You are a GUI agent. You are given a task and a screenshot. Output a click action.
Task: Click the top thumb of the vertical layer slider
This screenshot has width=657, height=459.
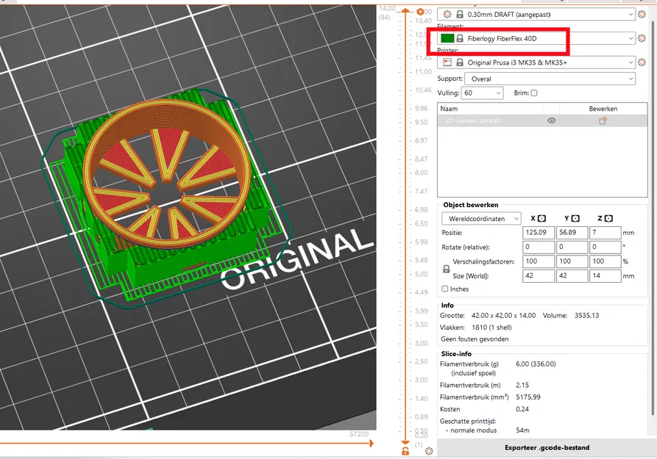pyautogui.click(x=405, y=11)
